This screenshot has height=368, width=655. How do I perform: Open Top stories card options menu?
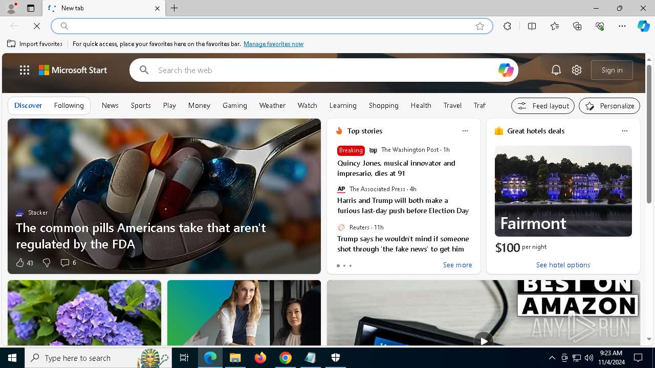(x=465, y=131)
